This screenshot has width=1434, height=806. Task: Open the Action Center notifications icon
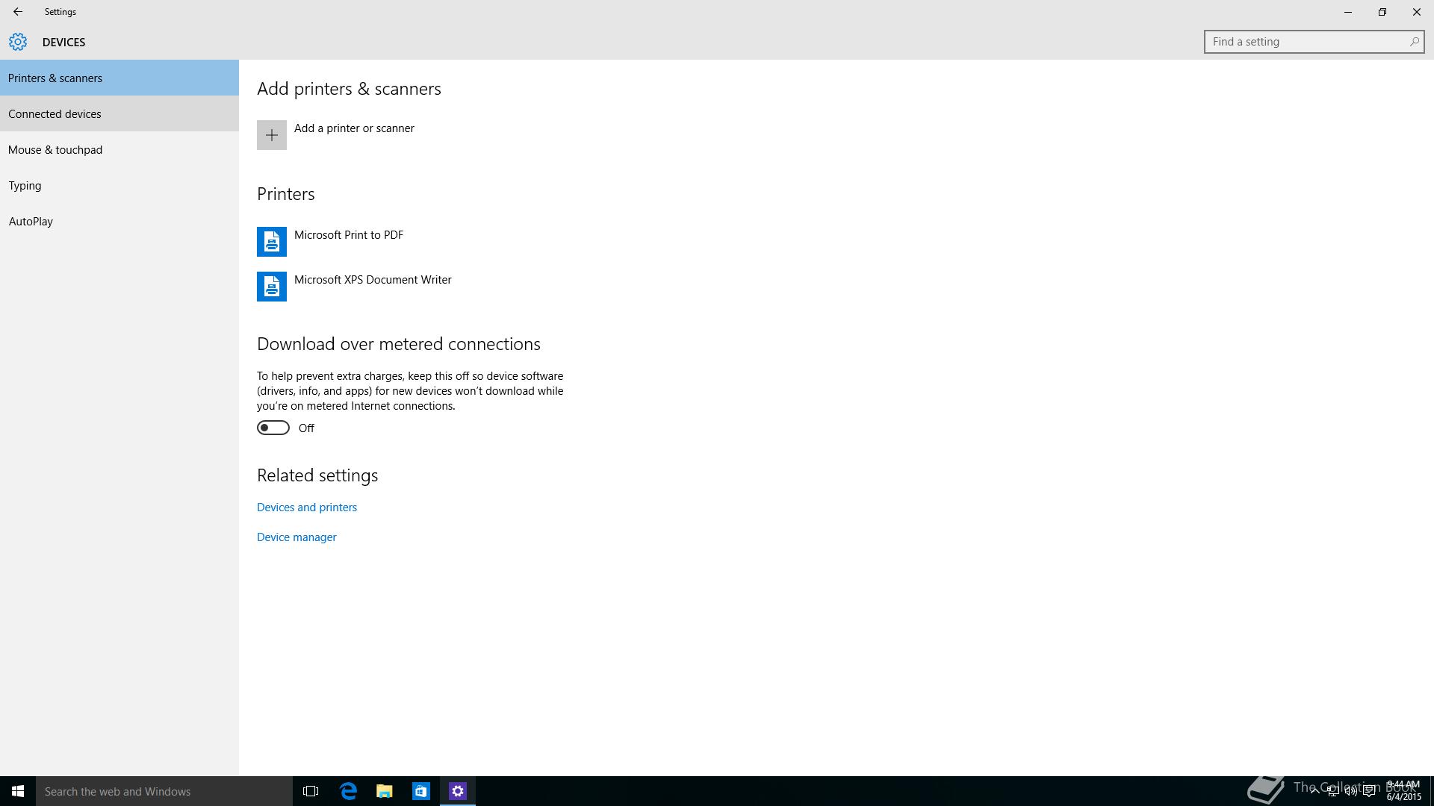1369,791
